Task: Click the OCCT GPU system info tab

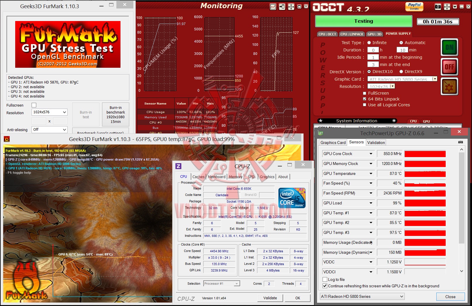Action: (426, 121)
